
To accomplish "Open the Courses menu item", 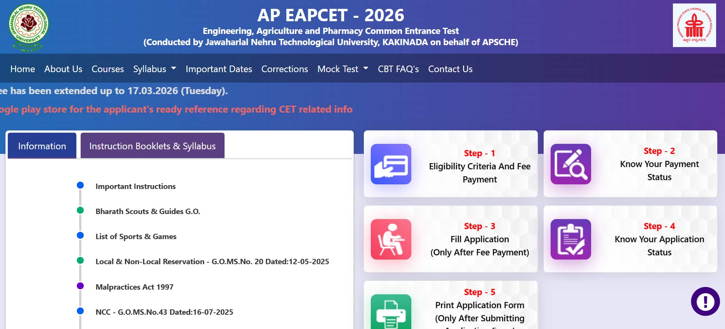I will click(x=108, y=69).
